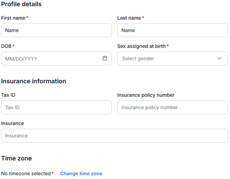Image resolution: width=230 pixels, height=179 pixels.
Task: Click the chevron arrow in gender field
Action: pyautogui.click(x=220, y=59)
